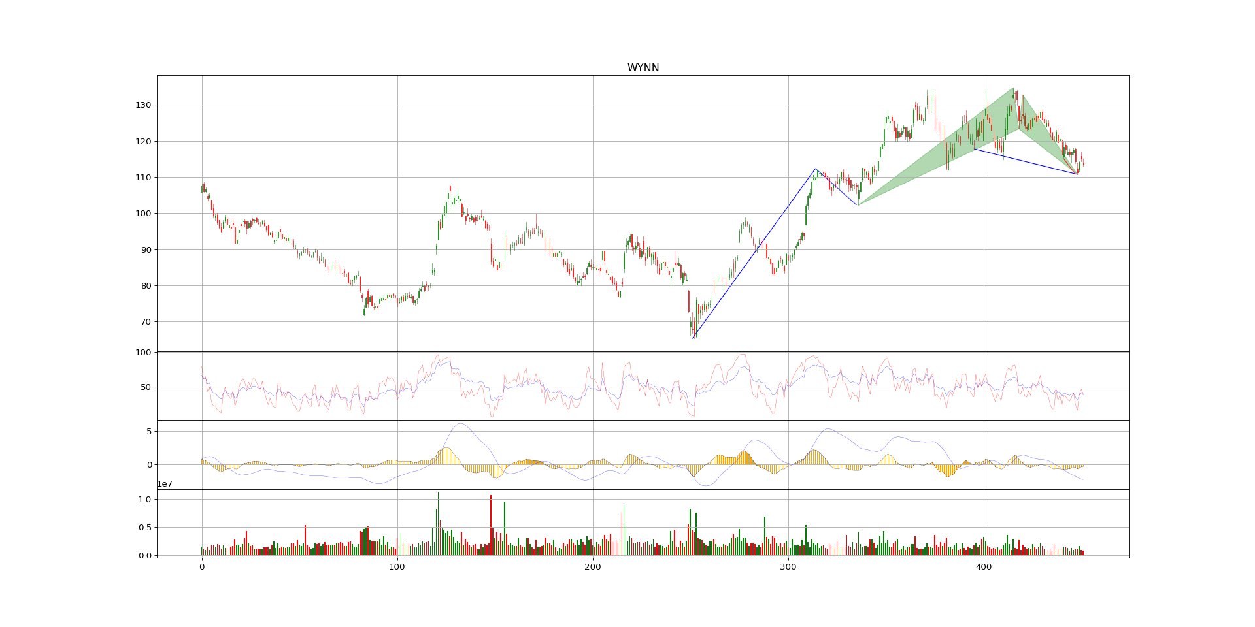Viewport: 1255px width, 627px height.
Task: Click the 90 price axis label
Action: coord(145,250)
